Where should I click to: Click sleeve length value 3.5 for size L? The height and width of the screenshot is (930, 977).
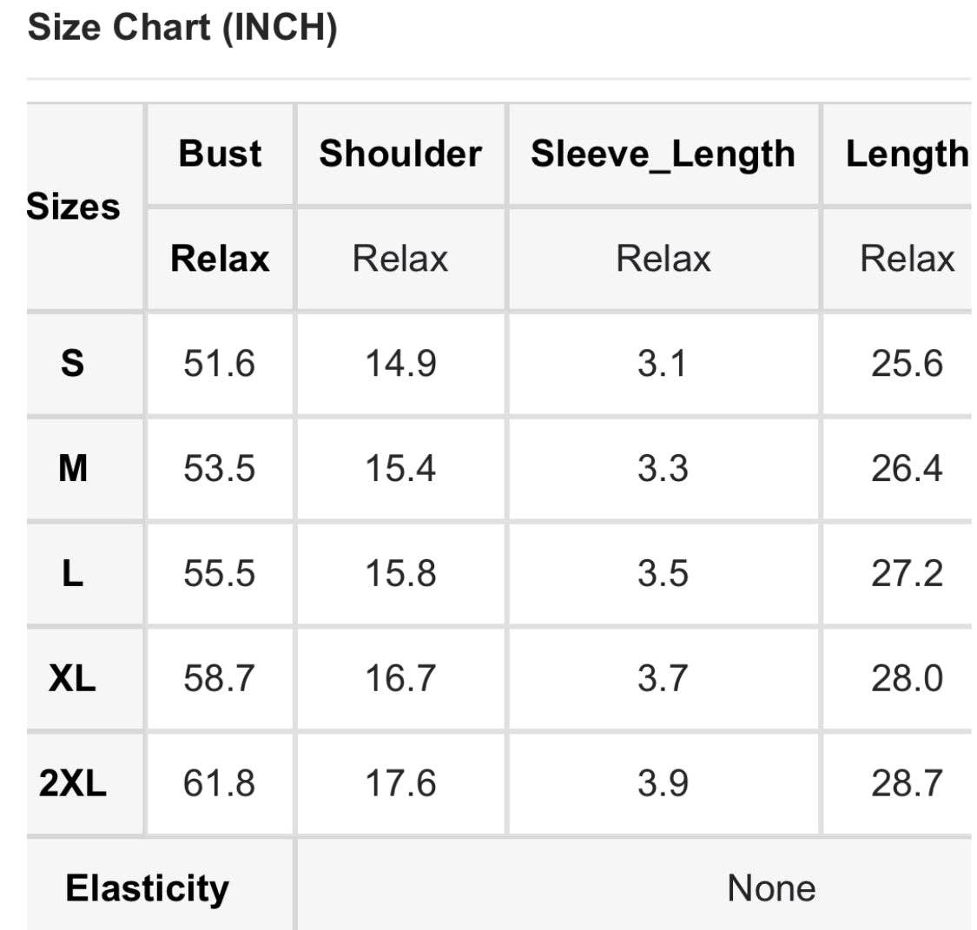click(x=663, y=574)
